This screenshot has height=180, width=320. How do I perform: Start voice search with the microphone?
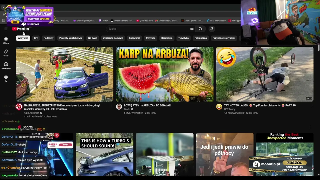212,29
